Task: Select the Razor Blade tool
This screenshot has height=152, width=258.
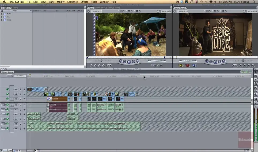Action: (x=256, y=91)
